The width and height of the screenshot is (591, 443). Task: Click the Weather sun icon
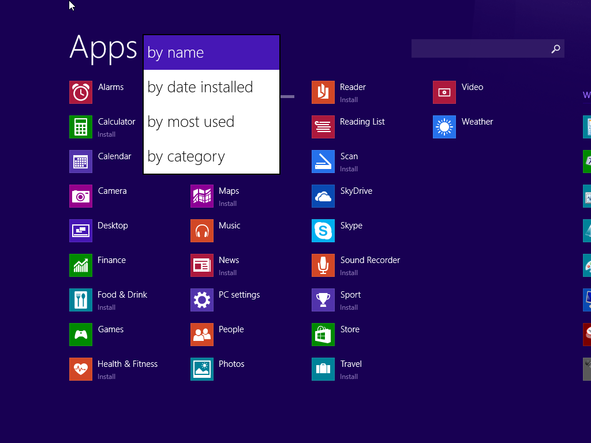click(x=444, y=127)
